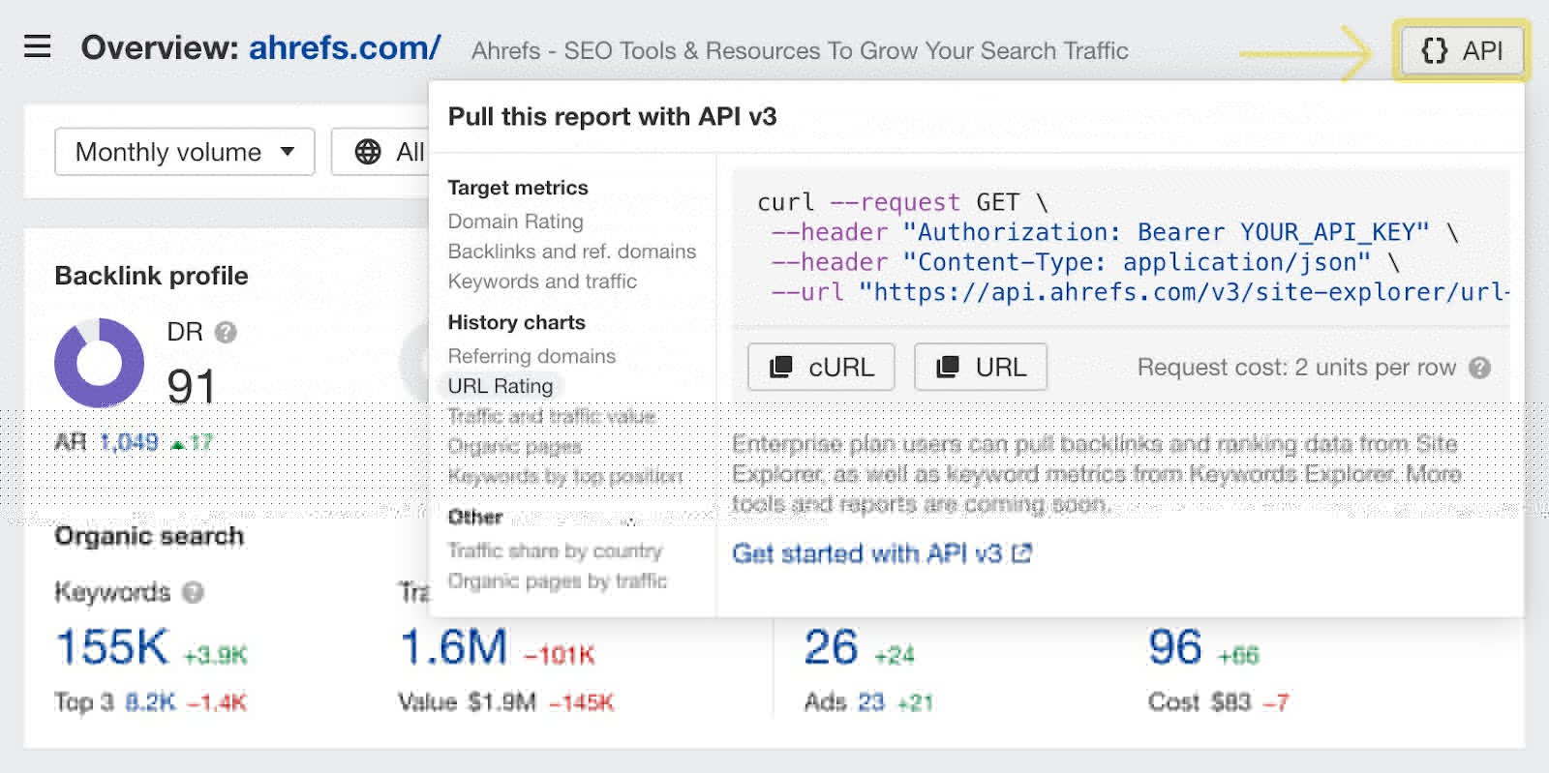The image size is (1549, 773).
Task: Copy the request URL button
Action: pyautogui.click(x=981, y=367)
